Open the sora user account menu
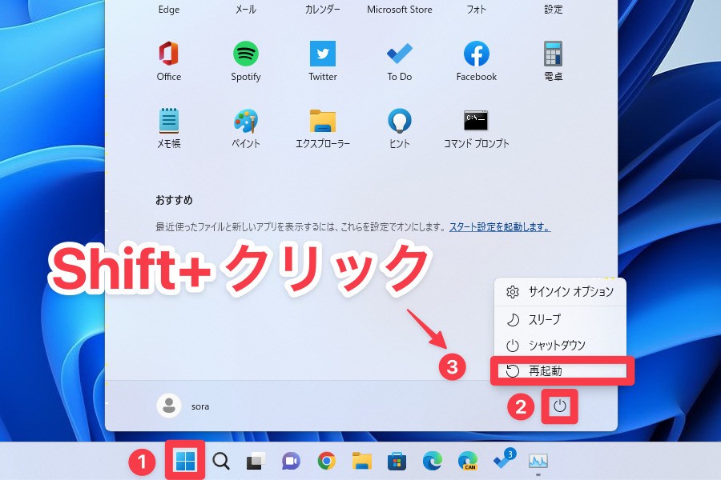 (x=183, y=406)
